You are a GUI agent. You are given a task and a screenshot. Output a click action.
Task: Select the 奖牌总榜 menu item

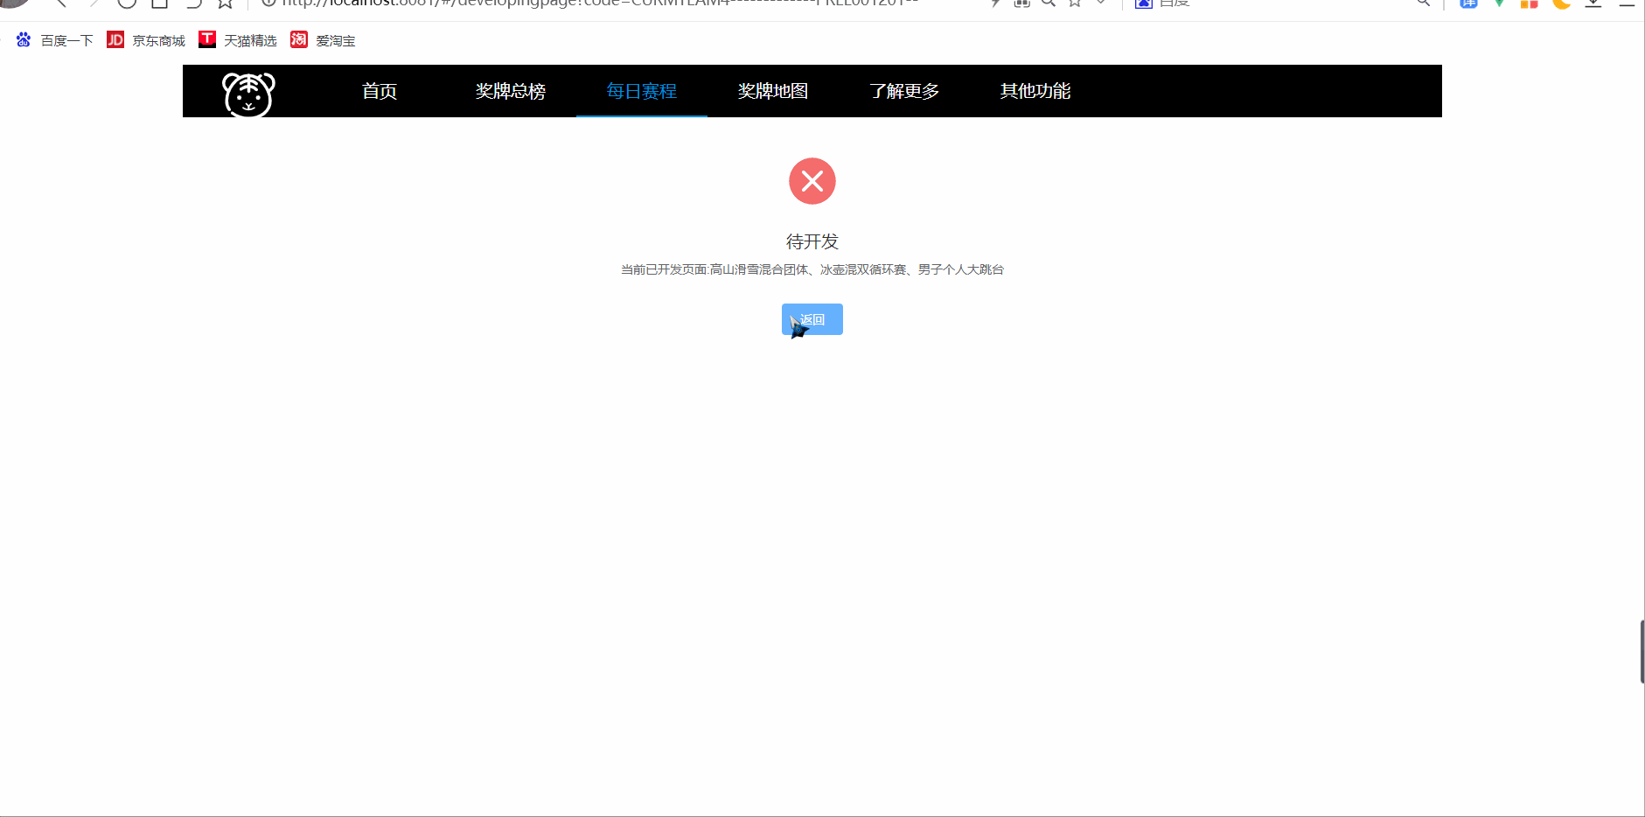(x=510, y=90)
